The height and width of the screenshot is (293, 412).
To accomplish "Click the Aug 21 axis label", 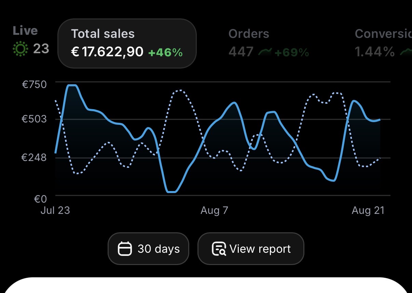I will (368, 210).
